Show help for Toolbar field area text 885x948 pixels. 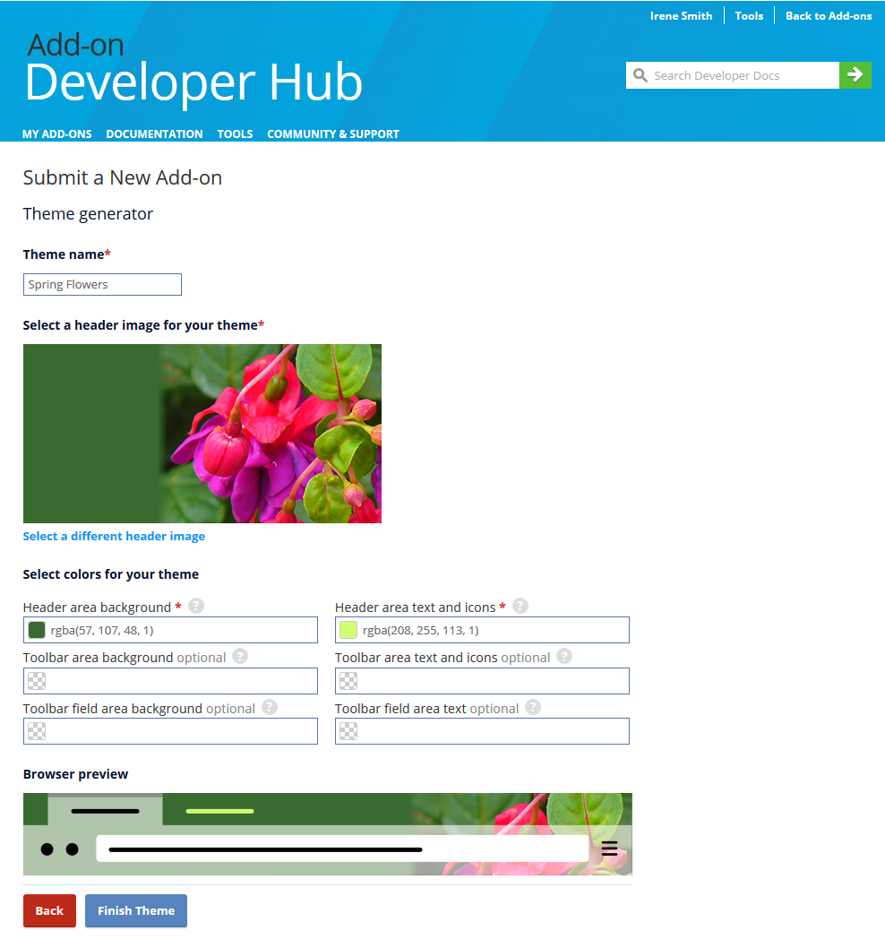click(x=532, y=707)
